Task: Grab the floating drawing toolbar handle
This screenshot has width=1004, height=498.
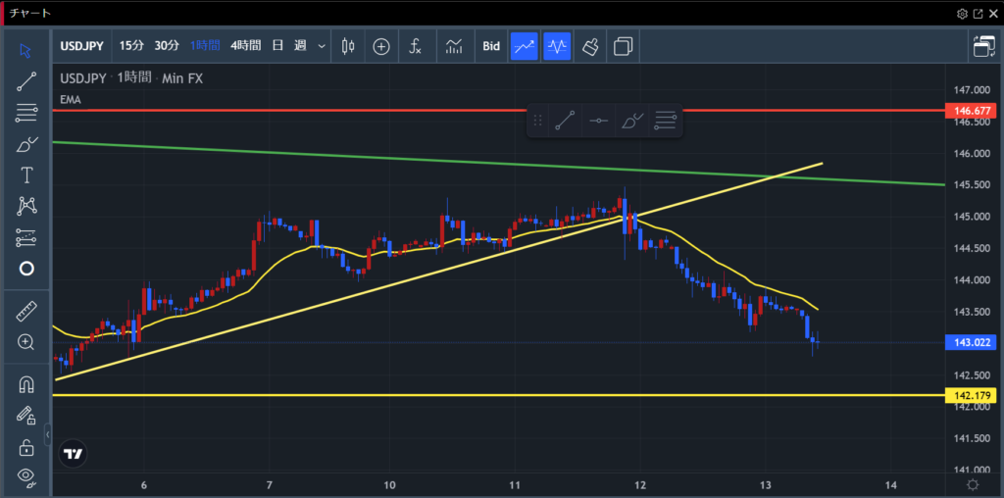Action: pyautogui.click(x=538, y=121)
